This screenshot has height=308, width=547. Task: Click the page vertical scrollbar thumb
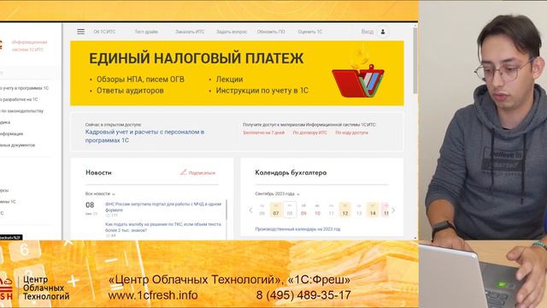[415, 60]
